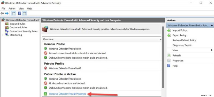Select Connection Security Rules node

(x=23, y=31)
